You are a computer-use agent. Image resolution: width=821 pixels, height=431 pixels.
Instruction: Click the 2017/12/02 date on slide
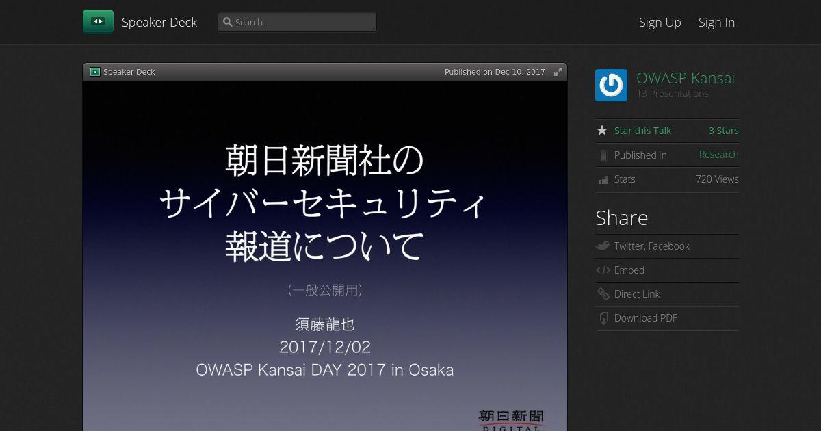point(325,347)
